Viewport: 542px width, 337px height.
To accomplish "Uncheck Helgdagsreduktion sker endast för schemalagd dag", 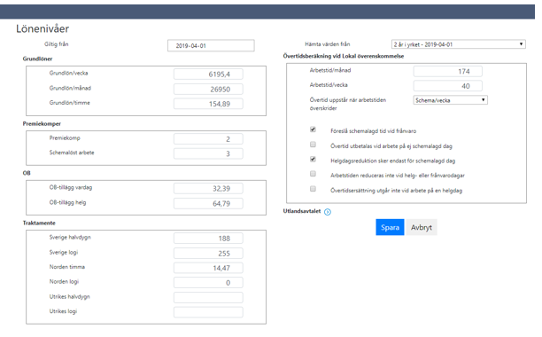I will click(x=313, y=159).
